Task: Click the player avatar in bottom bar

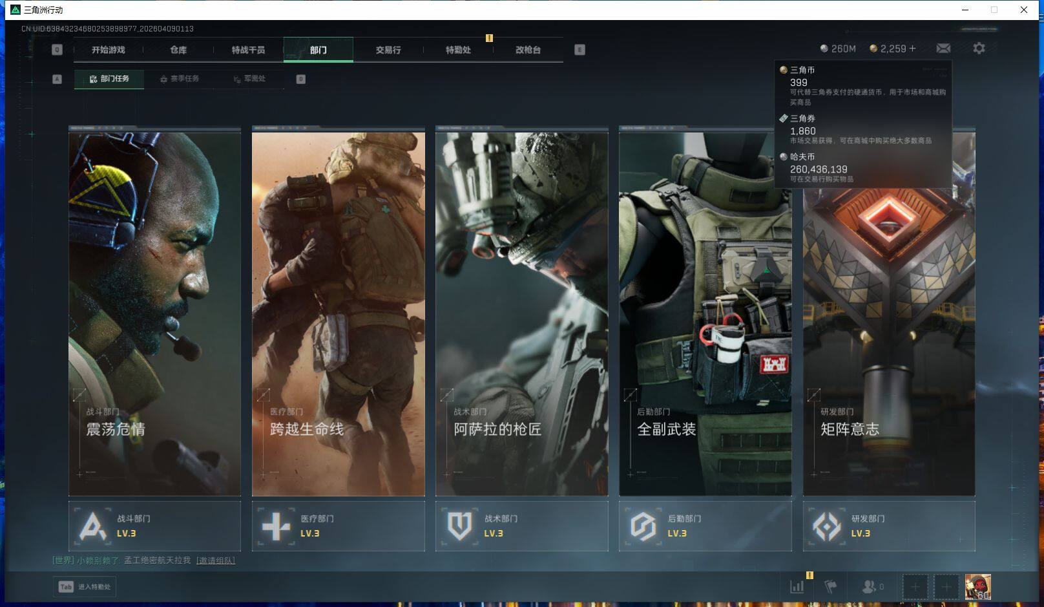Action: click(977, 587)
